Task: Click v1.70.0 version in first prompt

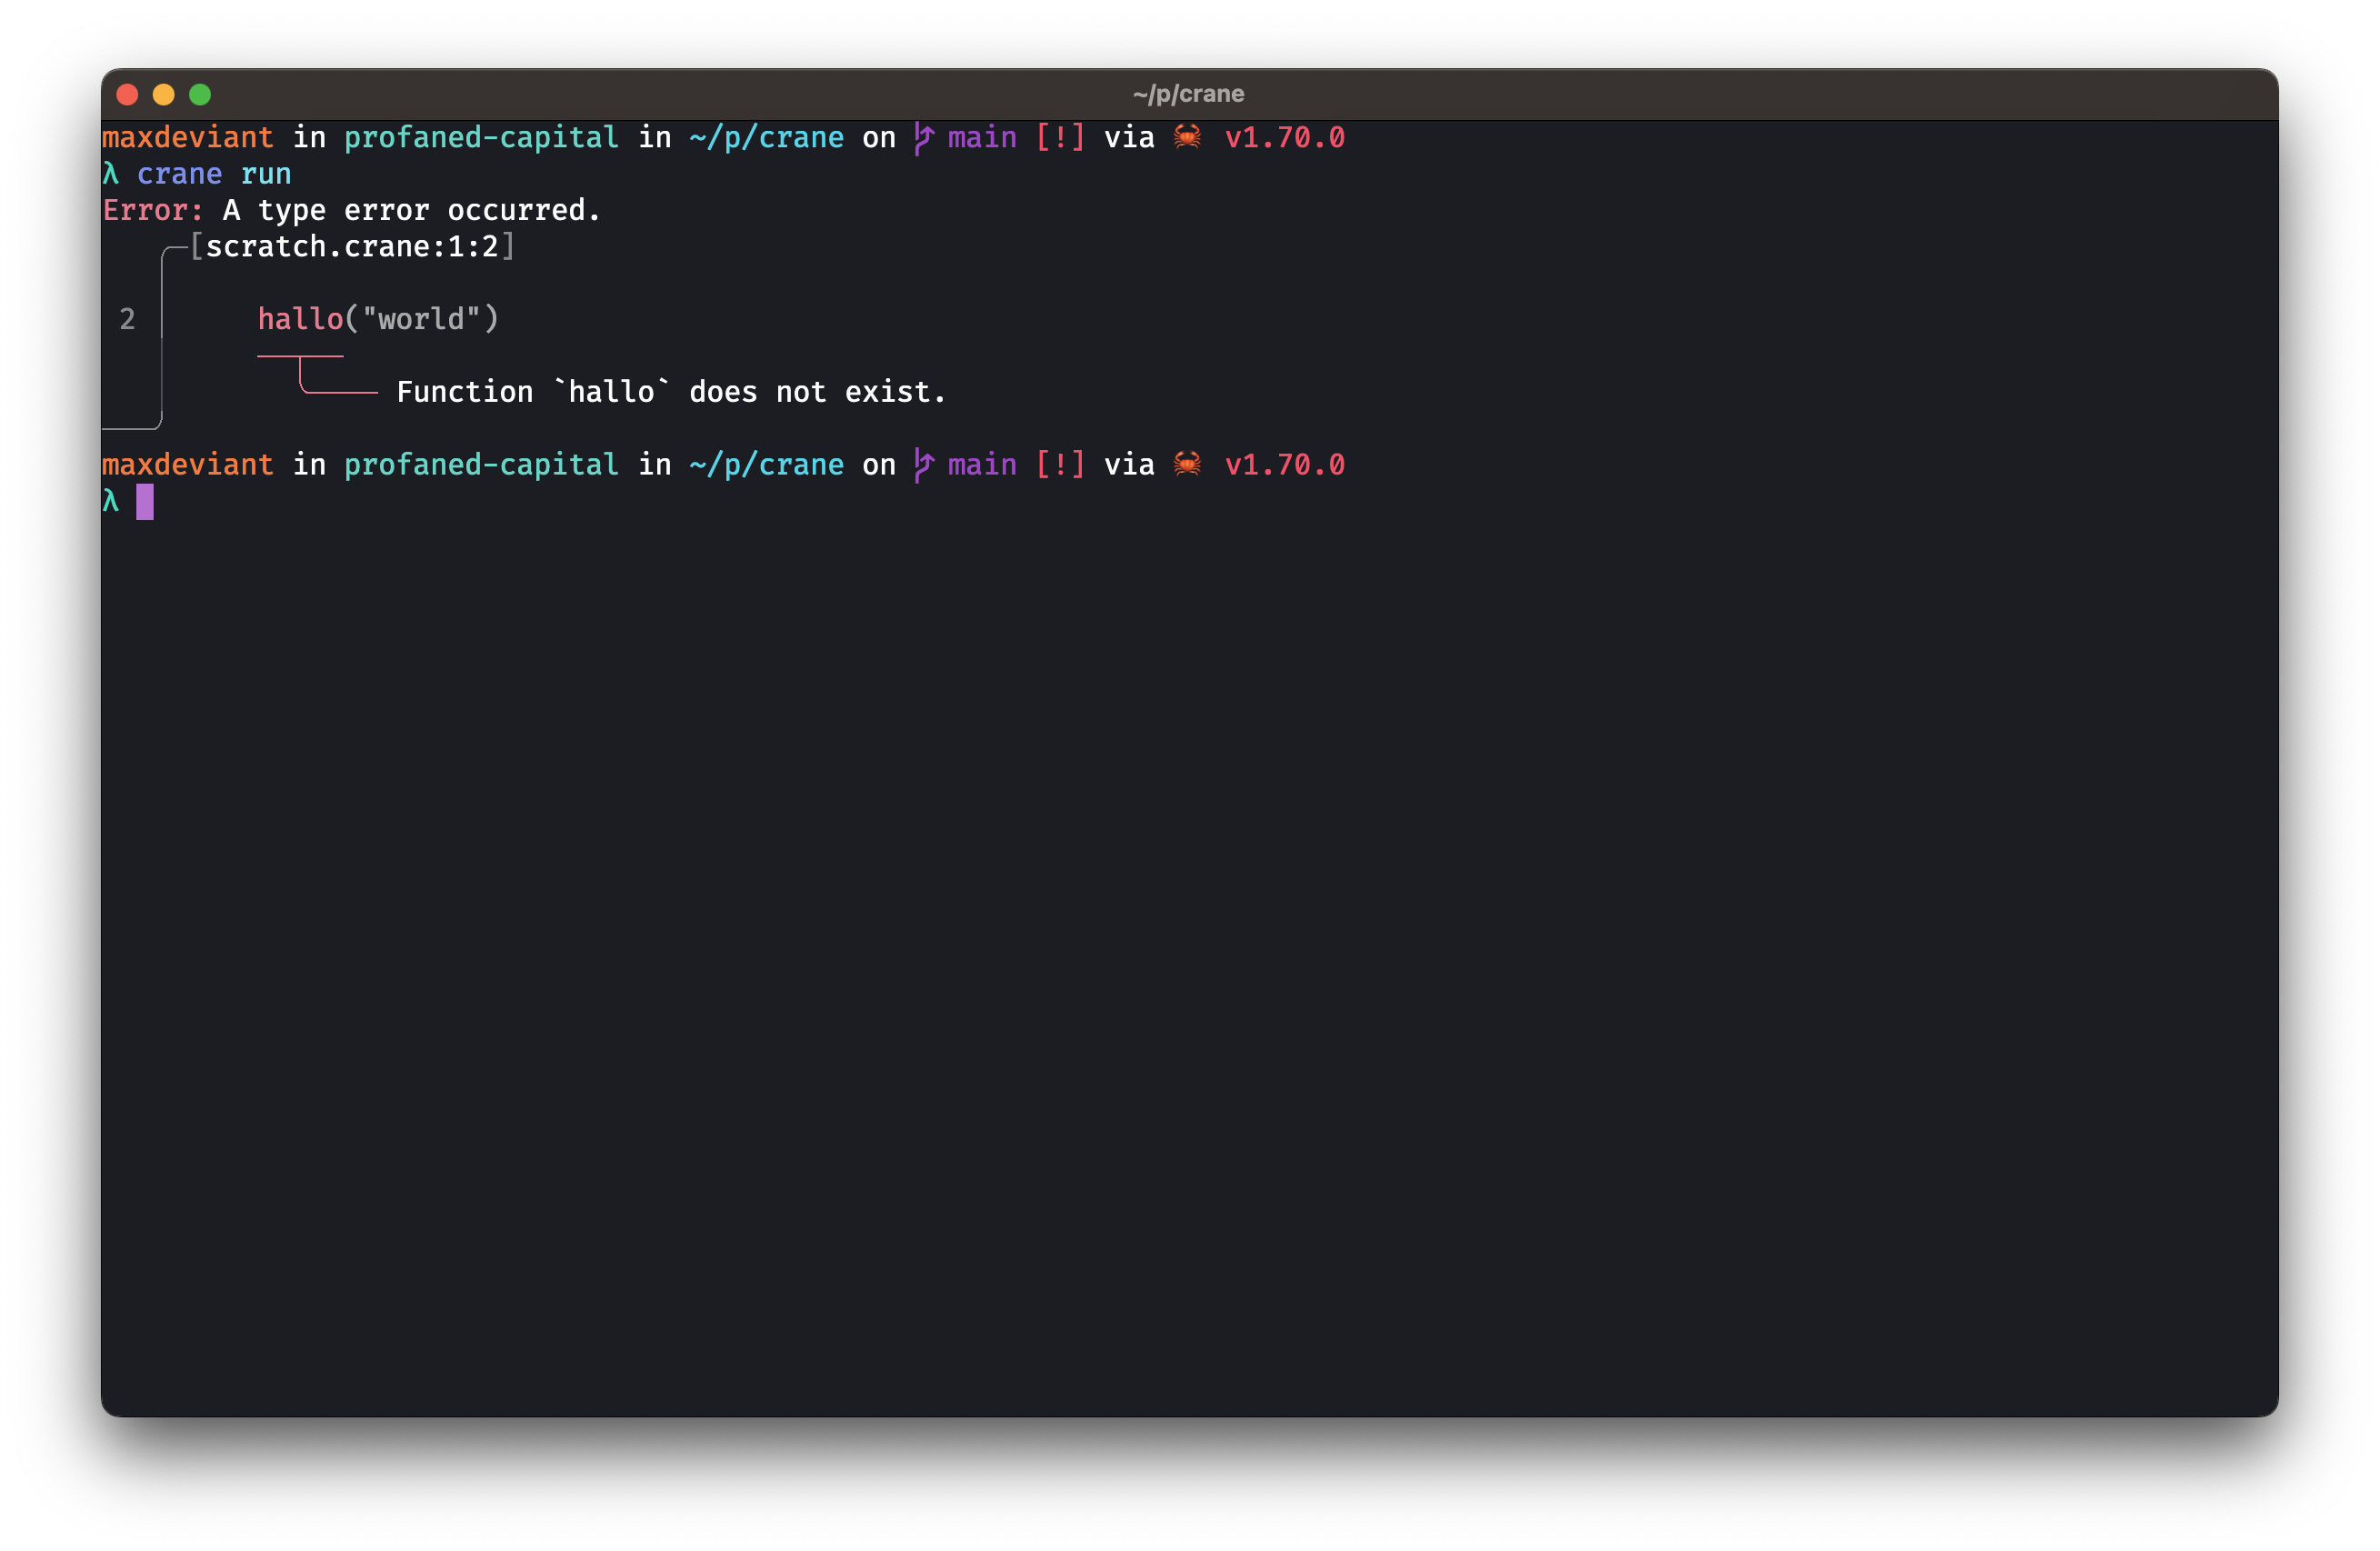Action: click(1285, 137)
